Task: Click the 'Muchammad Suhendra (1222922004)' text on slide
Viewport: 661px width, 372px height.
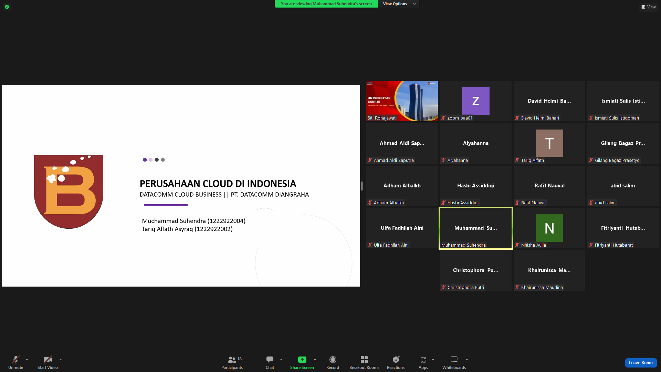Action: [x=194, y=221]
